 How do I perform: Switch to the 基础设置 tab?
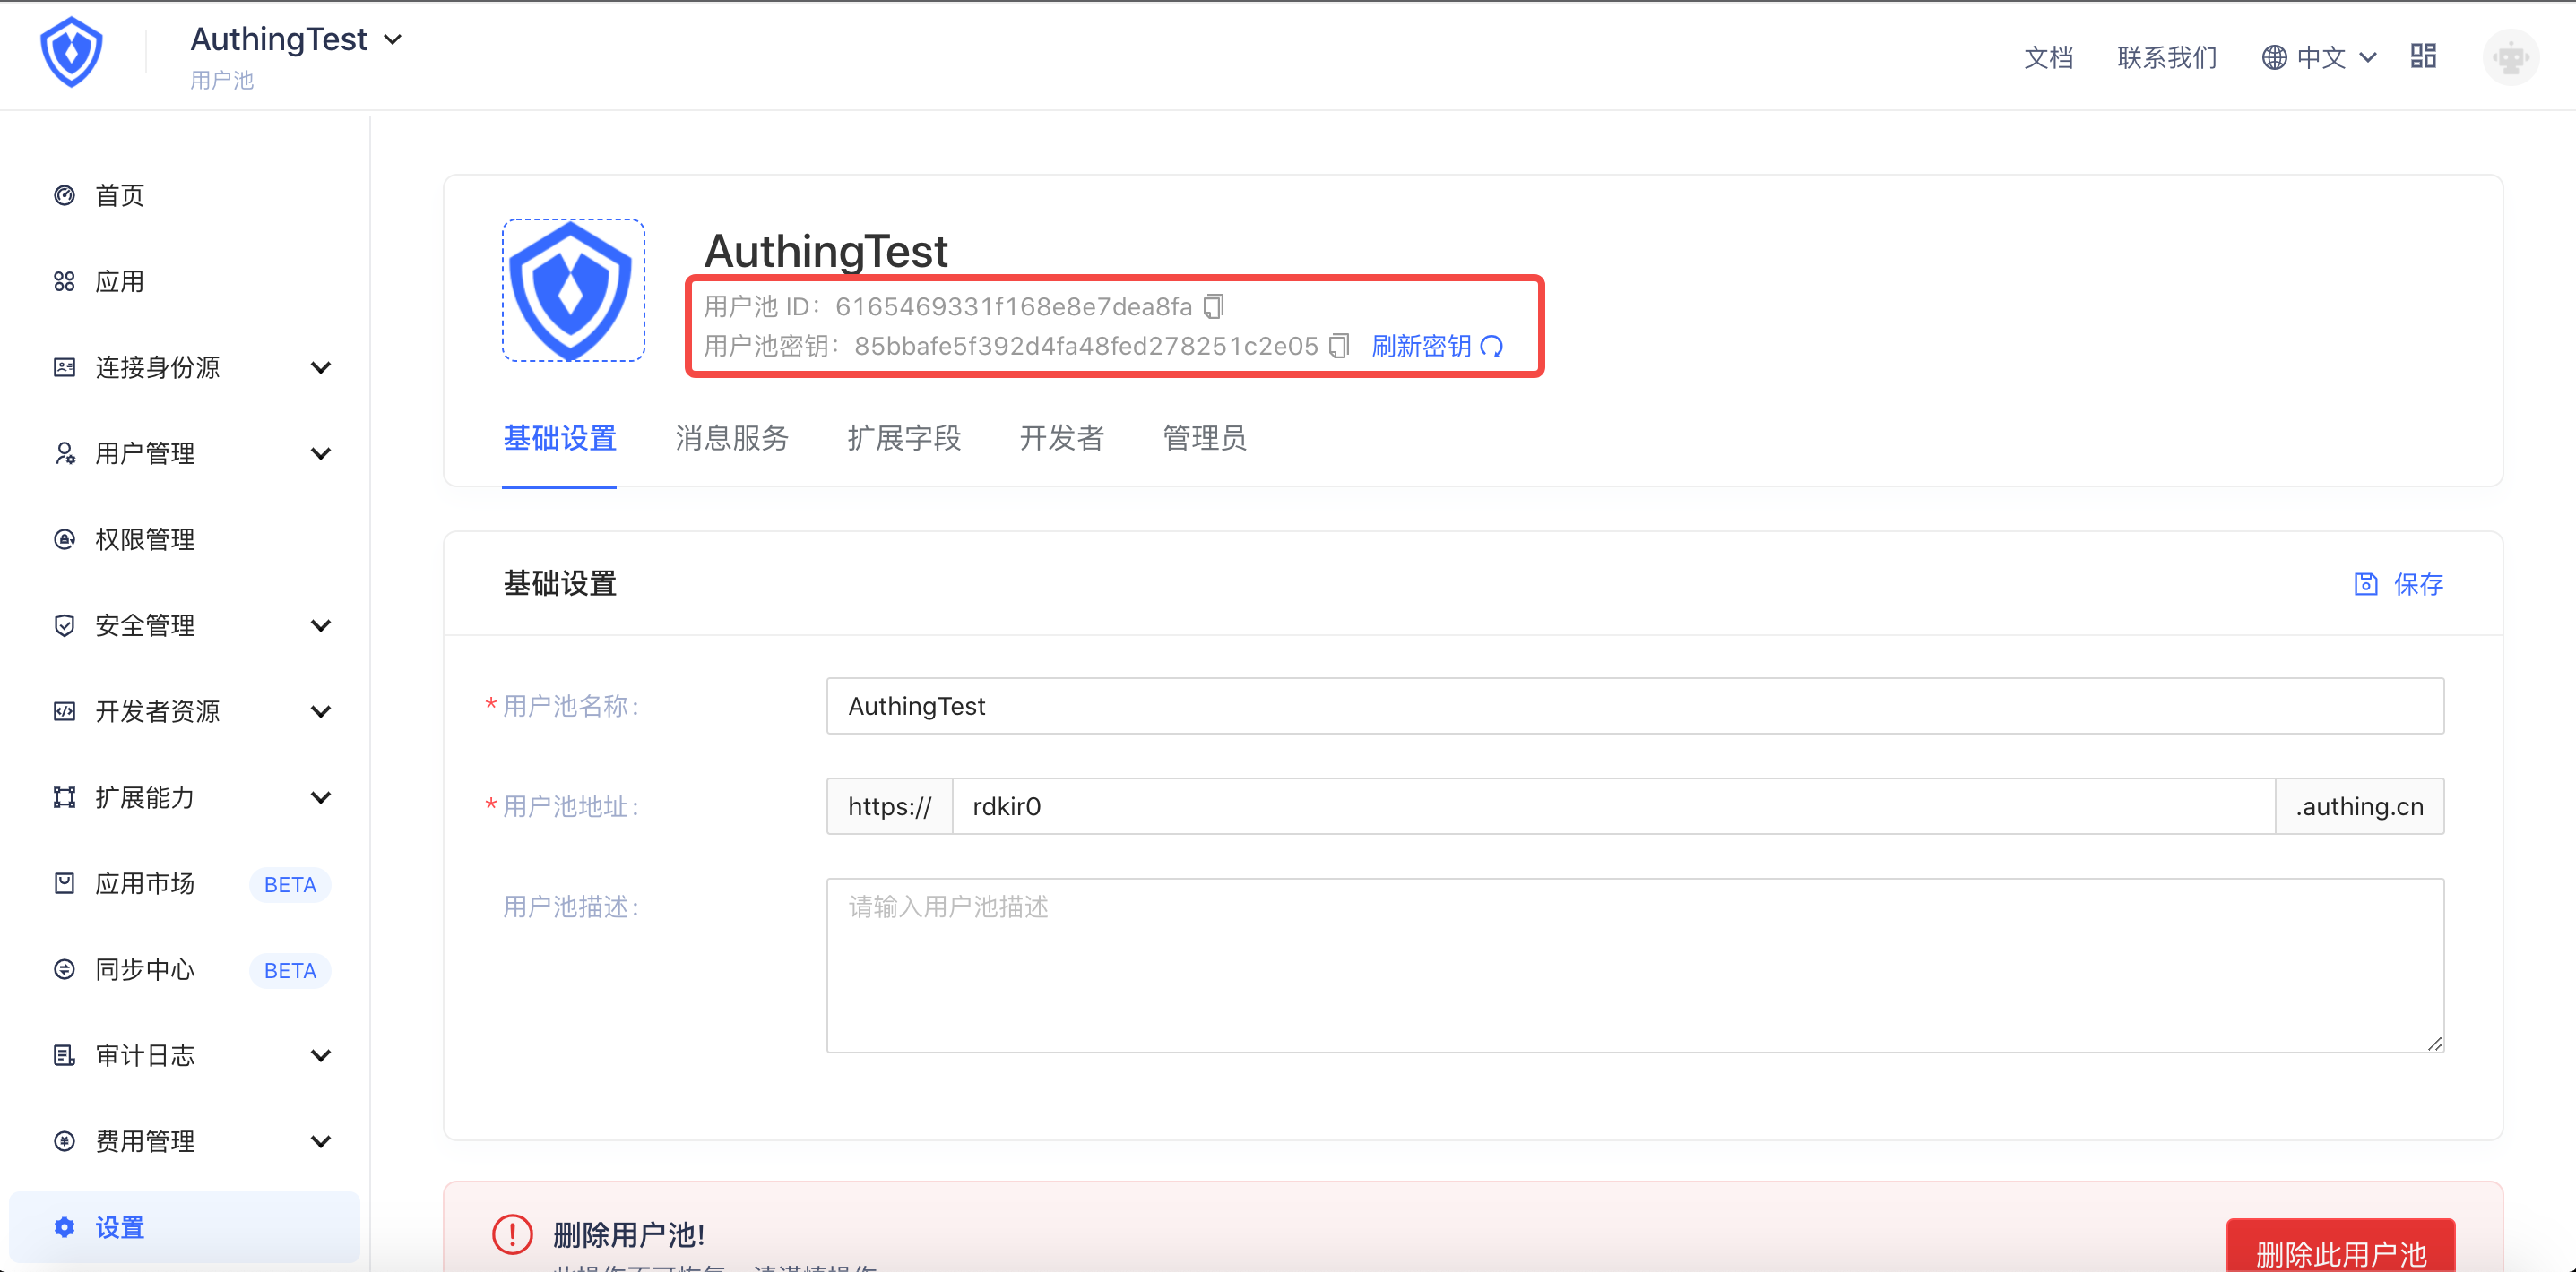coord(559,438)
